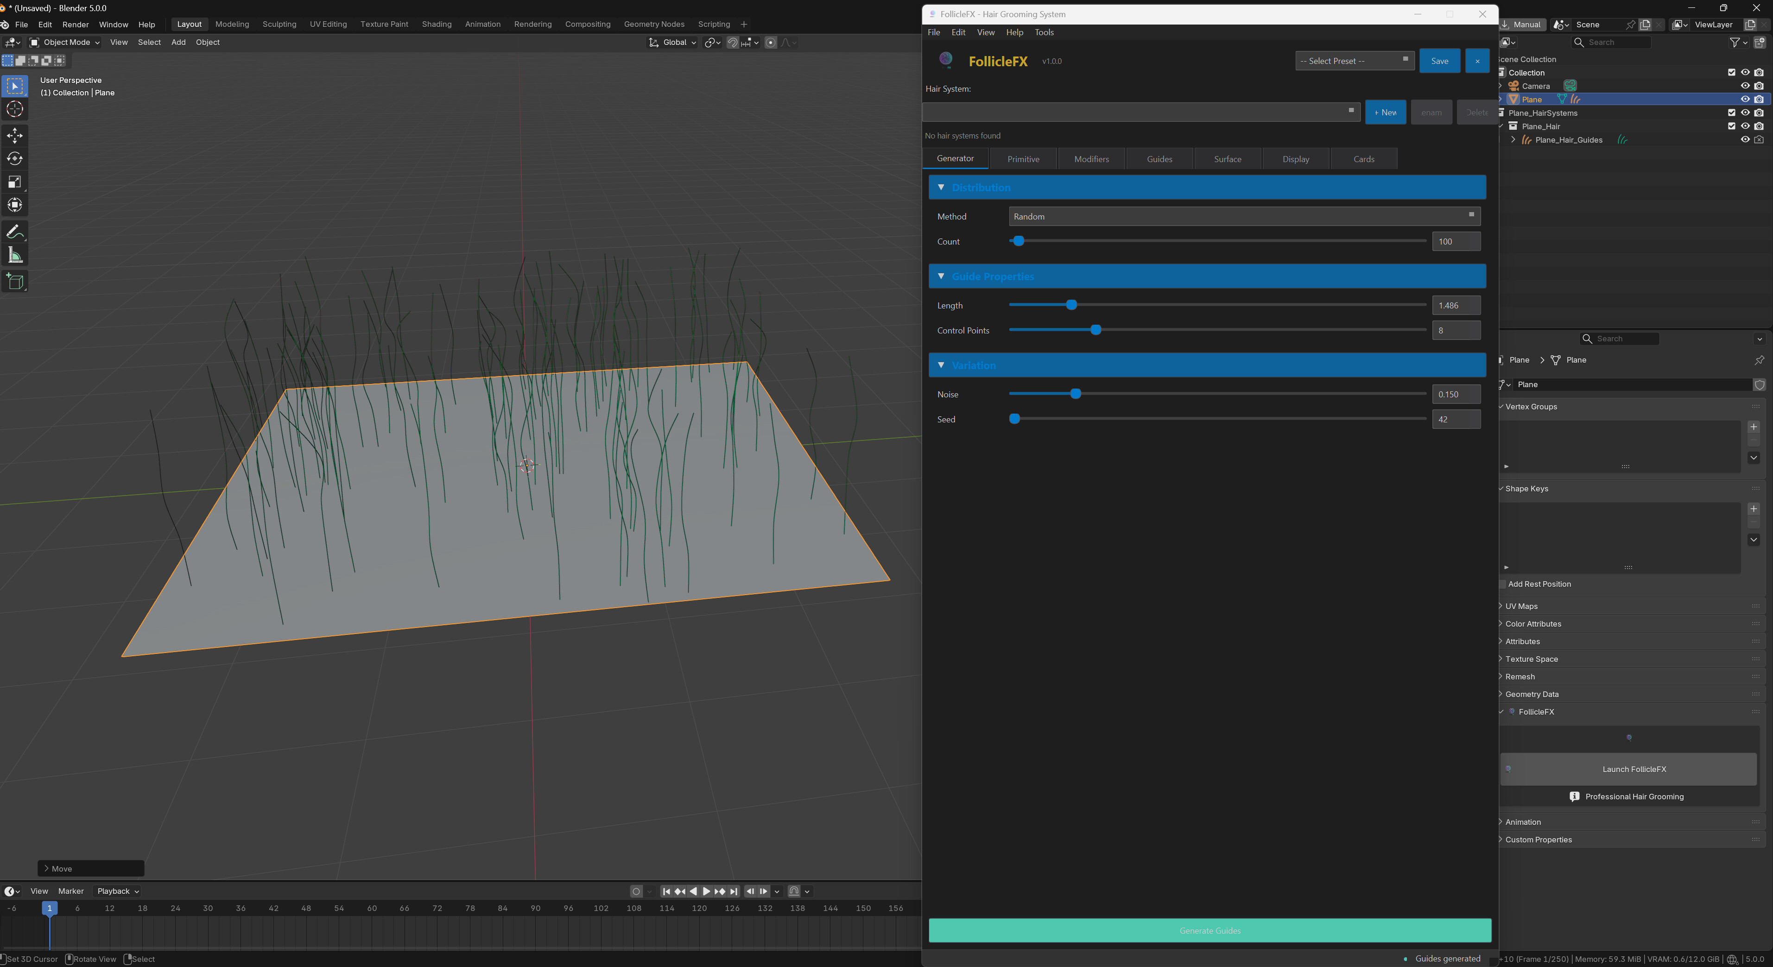Image resolution: width=1773 pixels, height=967 pixels.
Task: Click the Outliner filter funnel icon
Action: pyautogui.click(x=1735, y=43)
